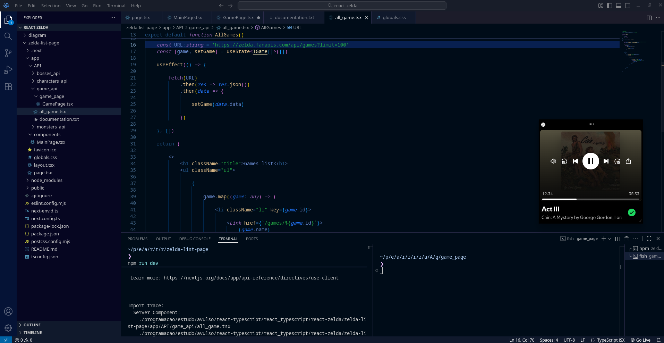Viewport: 664px width, 343px height.
Task: Toggle the panel visibility in title bar
Action: [x=619, y=6]
